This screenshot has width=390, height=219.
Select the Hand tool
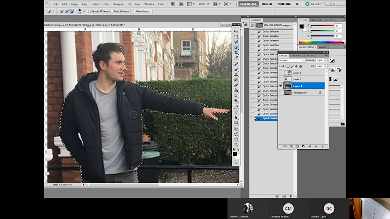[x=236, y=139]
